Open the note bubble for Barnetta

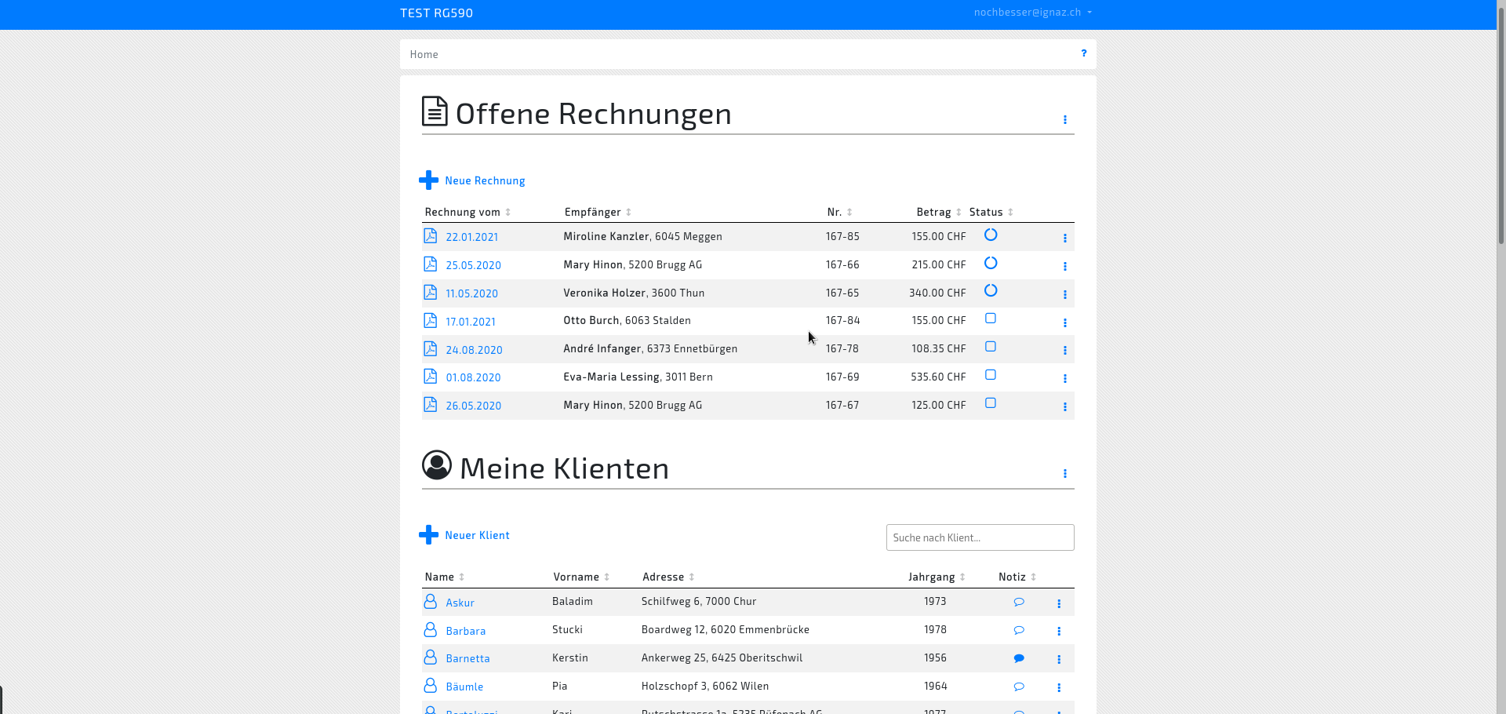point(1018,658)
